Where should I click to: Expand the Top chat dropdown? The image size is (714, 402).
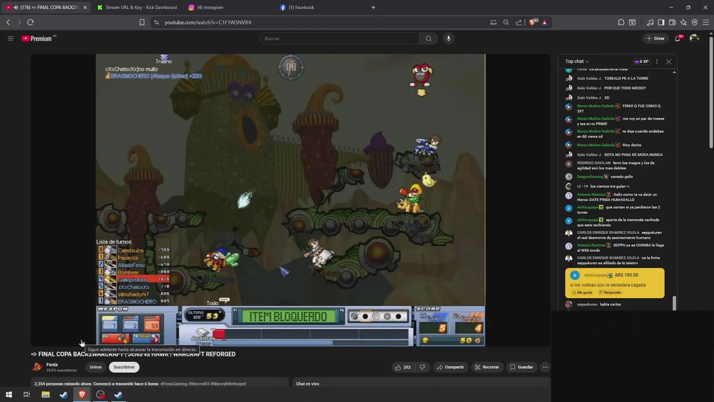coord(577,61)
